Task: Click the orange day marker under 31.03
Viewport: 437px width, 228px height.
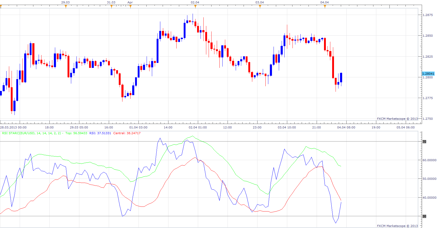Action: [x=111, y=7]
